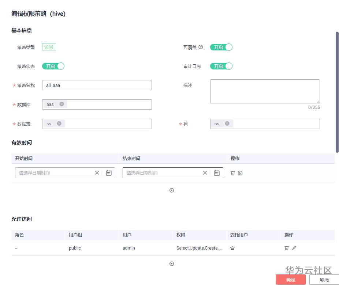Click the 可覆盖 help question mark
339x285 pixels.
201,47
